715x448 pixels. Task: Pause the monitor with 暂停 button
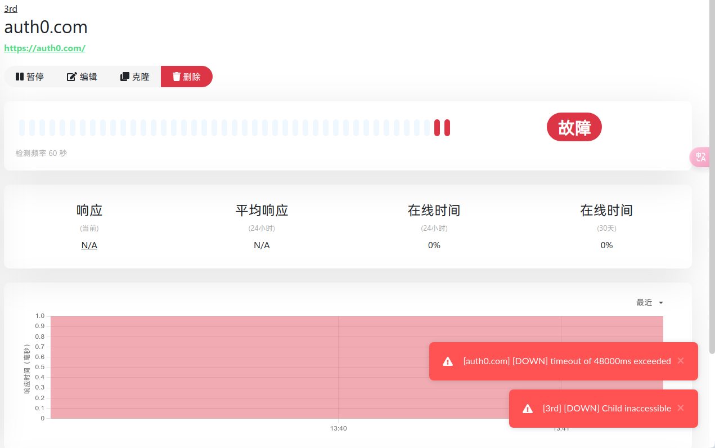[30, 77]
